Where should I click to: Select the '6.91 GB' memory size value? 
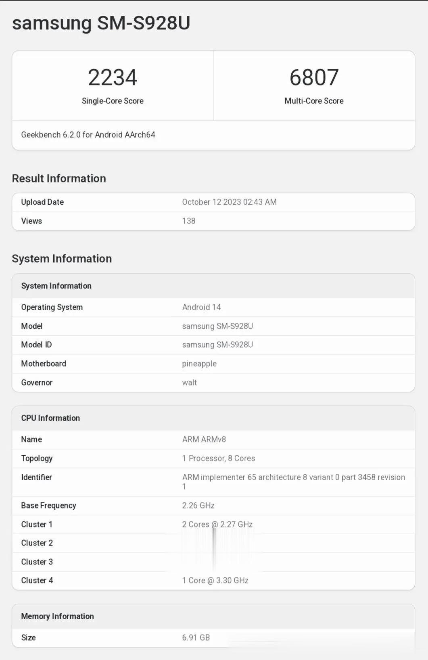click(x=196, y=637)
